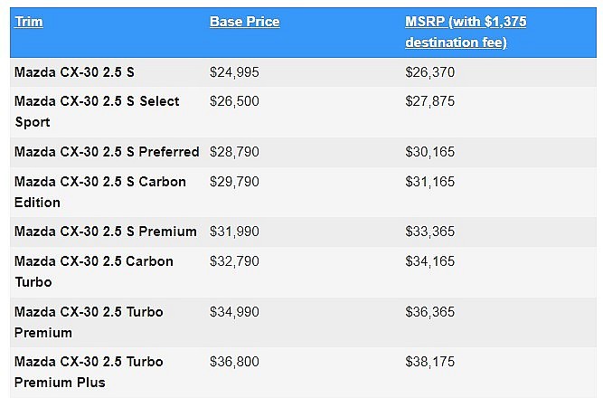Click the $26,500 base price

[x=234, y=101]
